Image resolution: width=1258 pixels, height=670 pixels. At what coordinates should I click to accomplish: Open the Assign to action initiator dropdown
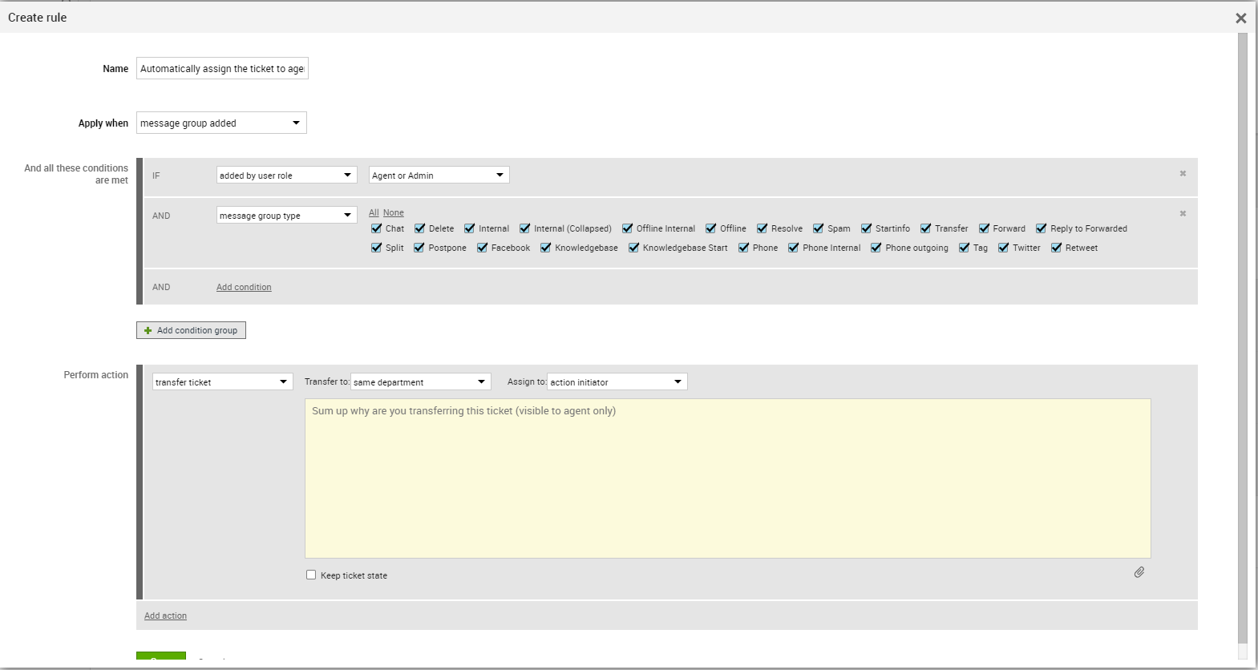(x=617, y=381)
